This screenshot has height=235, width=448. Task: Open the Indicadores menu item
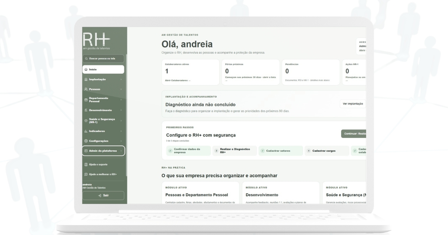[x=103, y=131]
